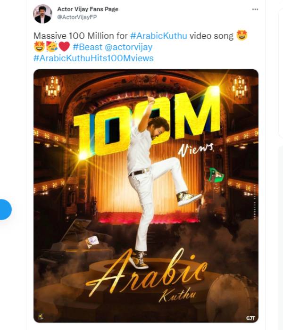Click star-struck emoji after 'video song'

241,35
